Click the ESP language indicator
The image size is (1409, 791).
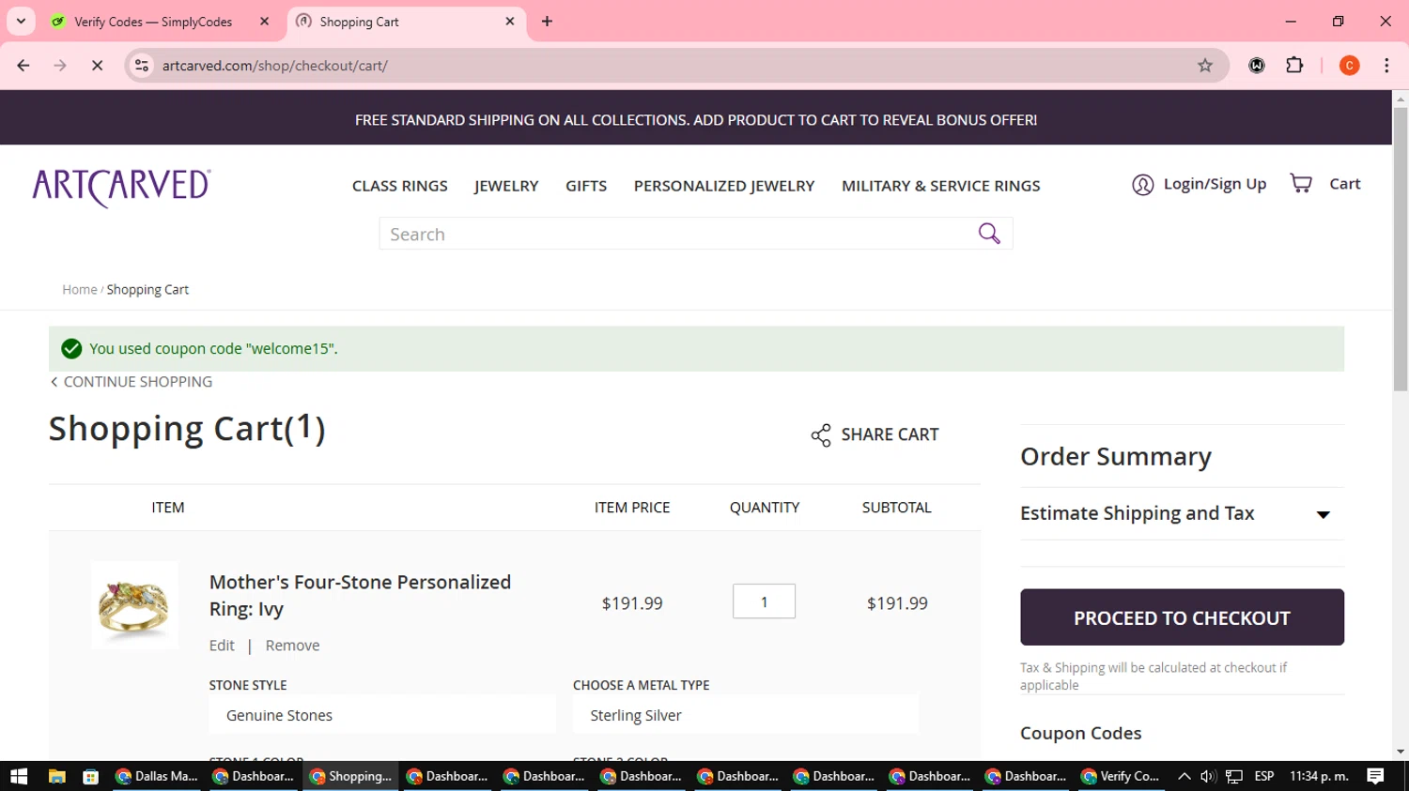pos(1264,776)
